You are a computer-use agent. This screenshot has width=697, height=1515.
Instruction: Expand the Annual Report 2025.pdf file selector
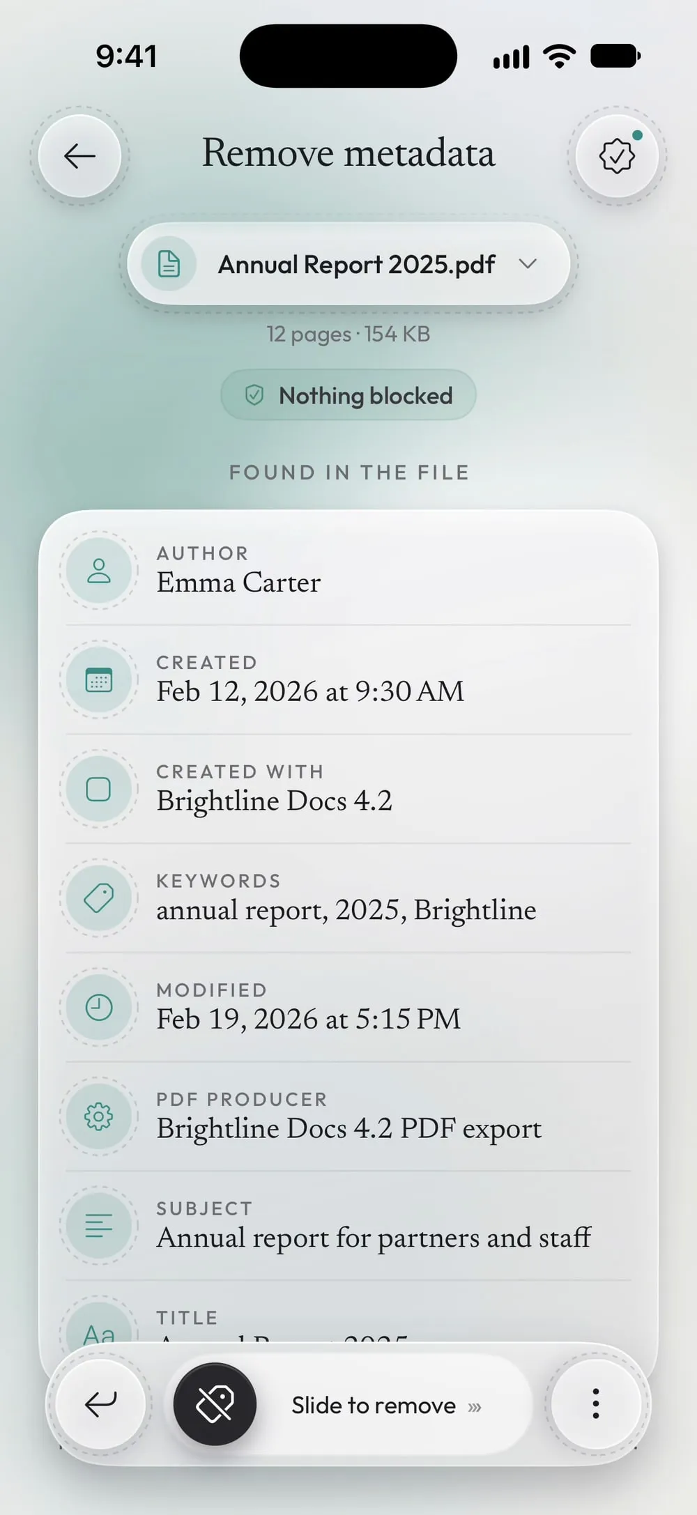(348, 264)
